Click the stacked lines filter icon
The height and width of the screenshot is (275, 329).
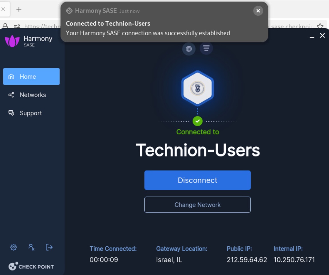coord(206,48)
